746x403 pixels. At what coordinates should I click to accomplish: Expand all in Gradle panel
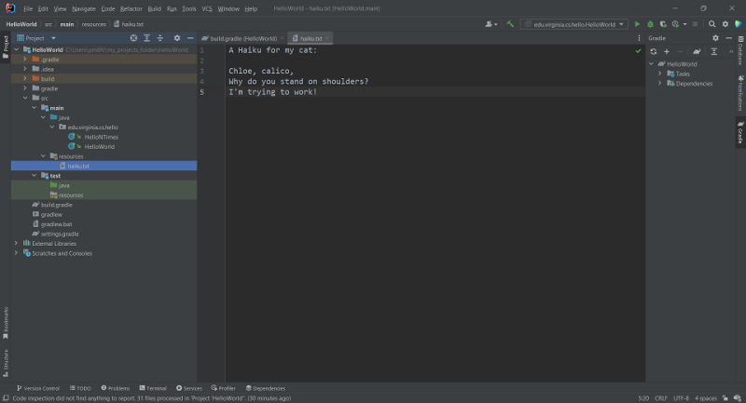[714, 51]
